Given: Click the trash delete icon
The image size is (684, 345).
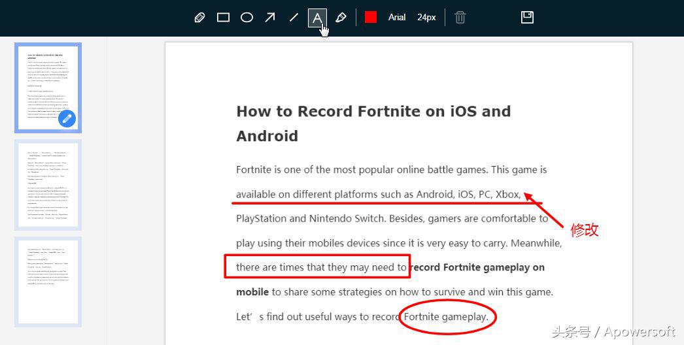Looking at the screenshot, I should coord(460,18).
